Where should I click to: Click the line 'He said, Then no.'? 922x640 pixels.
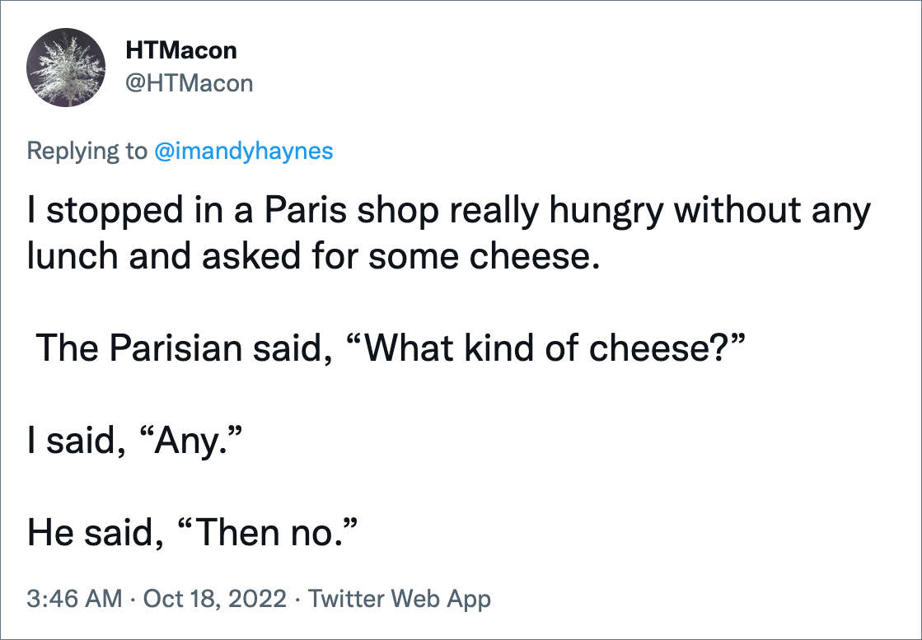point(192,532)
